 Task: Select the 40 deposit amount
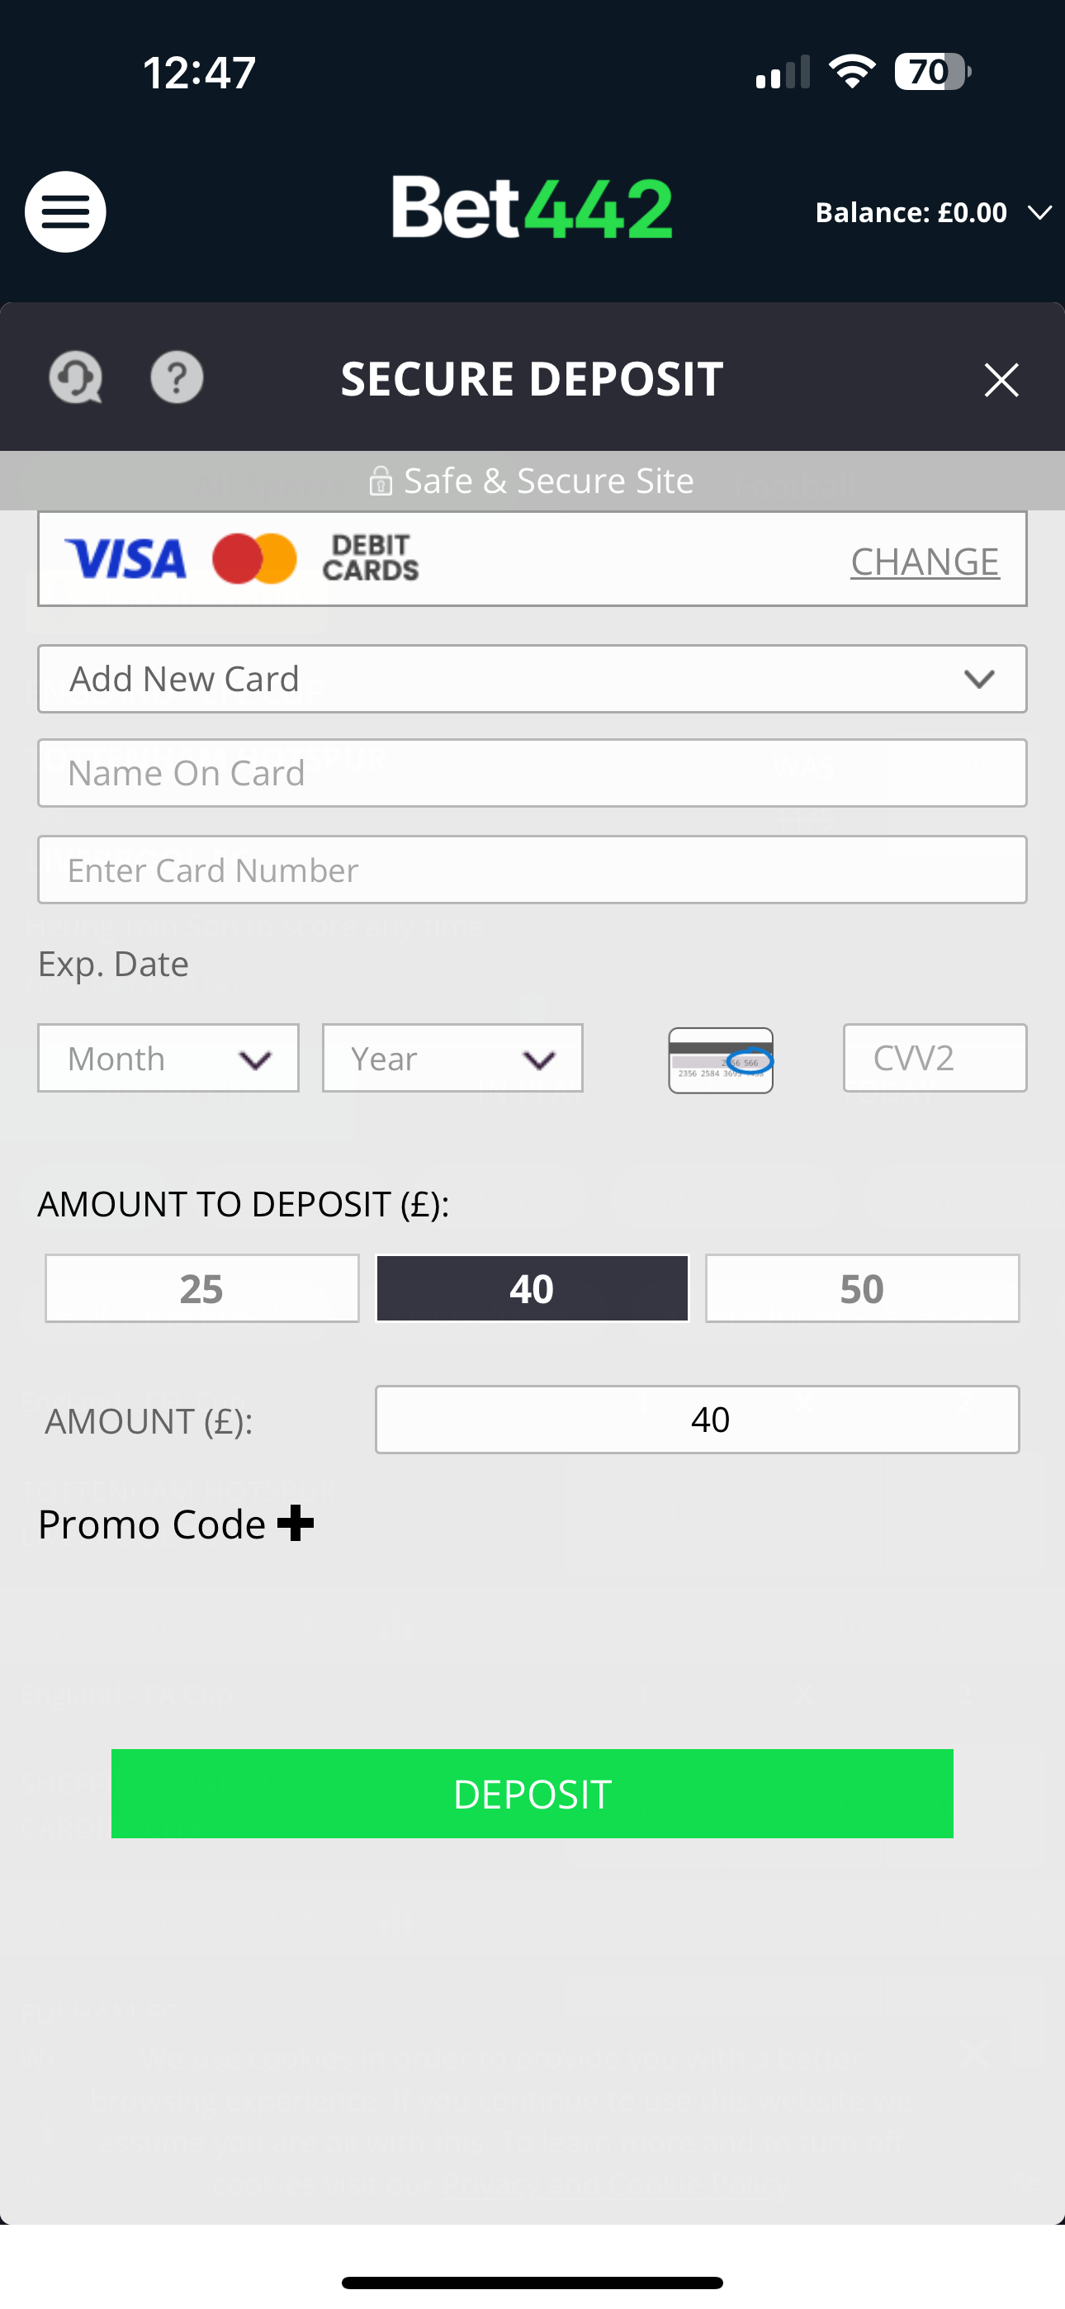coord(532,1289)
